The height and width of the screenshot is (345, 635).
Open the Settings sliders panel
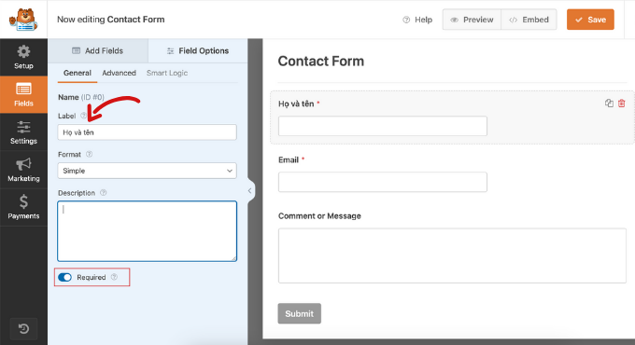pyautogui.click(x=23, y=132)
